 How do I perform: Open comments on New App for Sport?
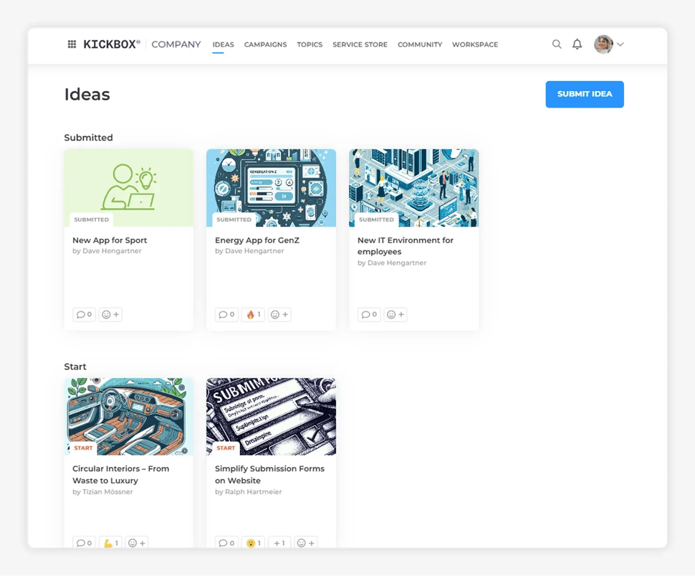[x=83, y=314]
